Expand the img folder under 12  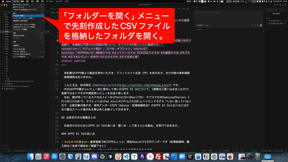8,79
